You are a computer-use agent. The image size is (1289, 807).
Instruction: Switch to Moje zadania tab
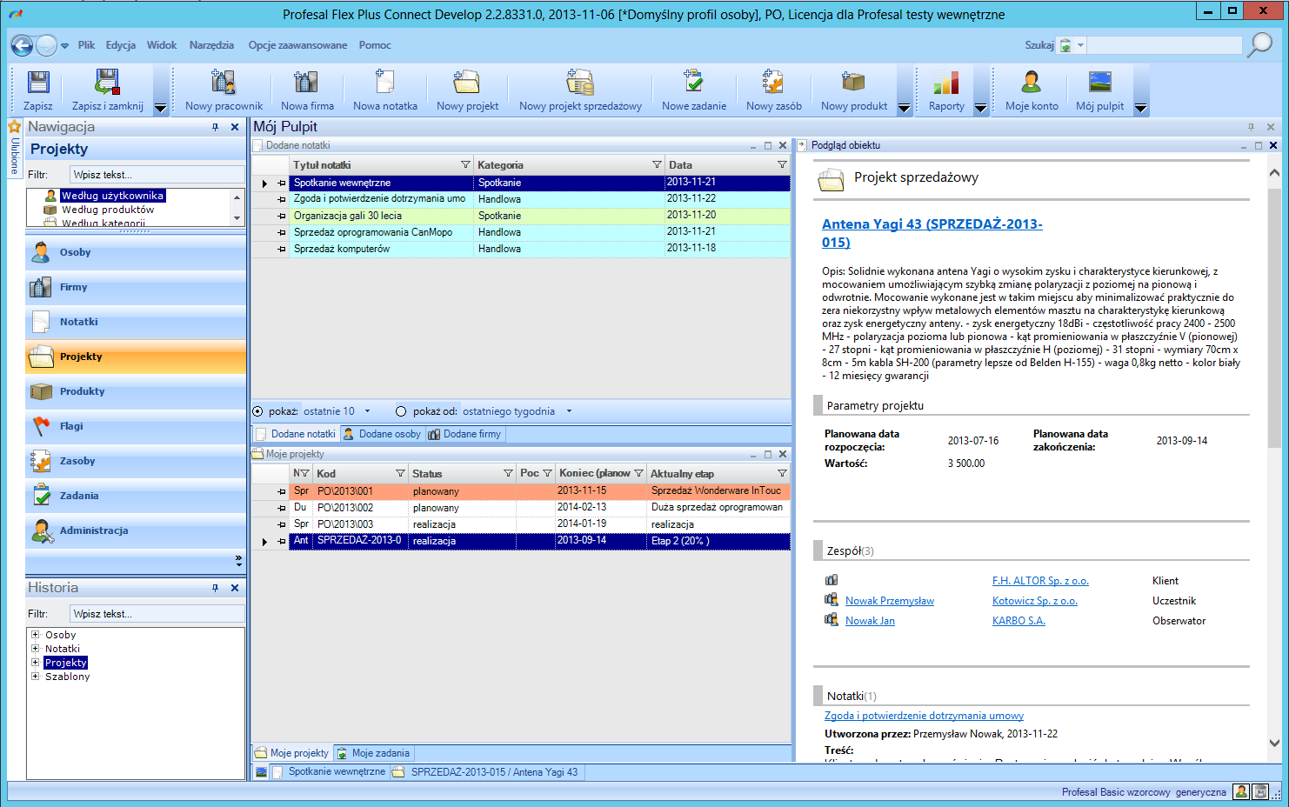373,753
